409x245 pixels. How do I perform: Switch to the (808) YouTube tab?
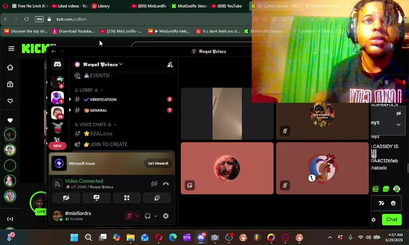[x=227, y=6]
